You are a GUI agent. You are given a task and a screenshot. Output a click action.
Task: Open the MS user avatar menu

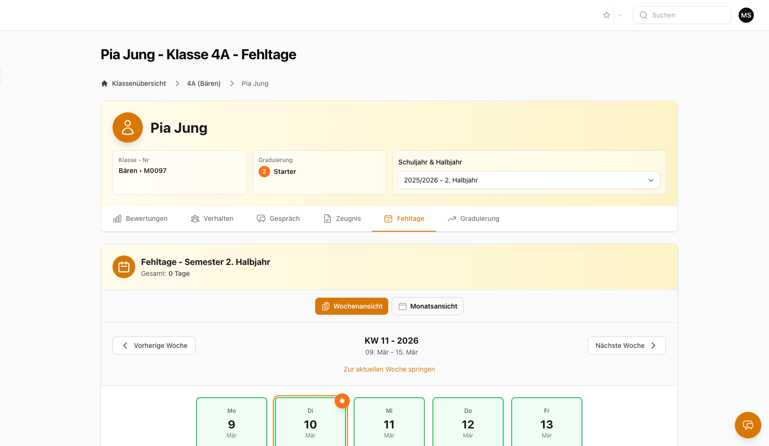746,15
